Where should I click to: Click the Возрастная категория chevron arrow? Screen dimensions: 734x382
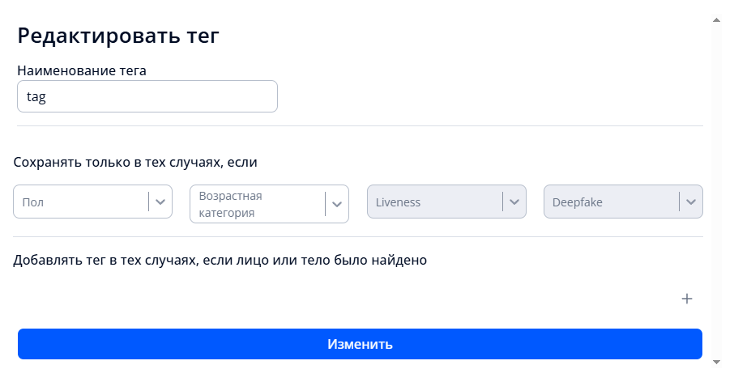(337, 205)
